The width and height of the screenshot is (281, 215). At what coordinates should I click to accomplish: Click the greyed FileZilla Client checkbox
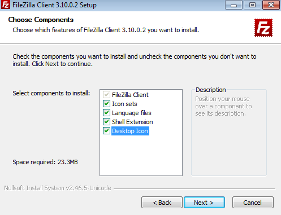106,95
